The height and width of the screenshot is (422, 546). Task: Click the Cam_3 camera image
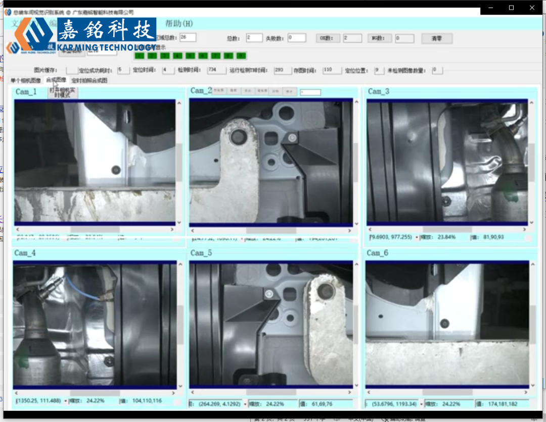447,163
